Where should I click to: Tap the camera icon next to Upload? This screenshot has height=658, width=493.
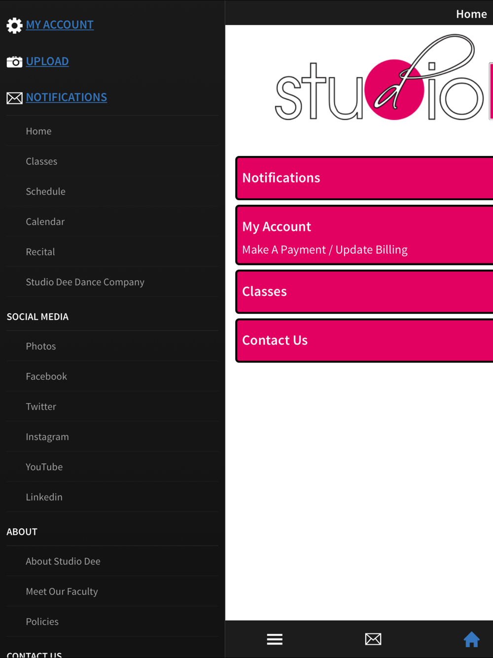point(14,62)
